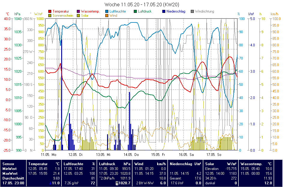Select the maximum pressure value 1020.8
The height and width of the screenshot is (187, 285).
[x=125, y=174]
